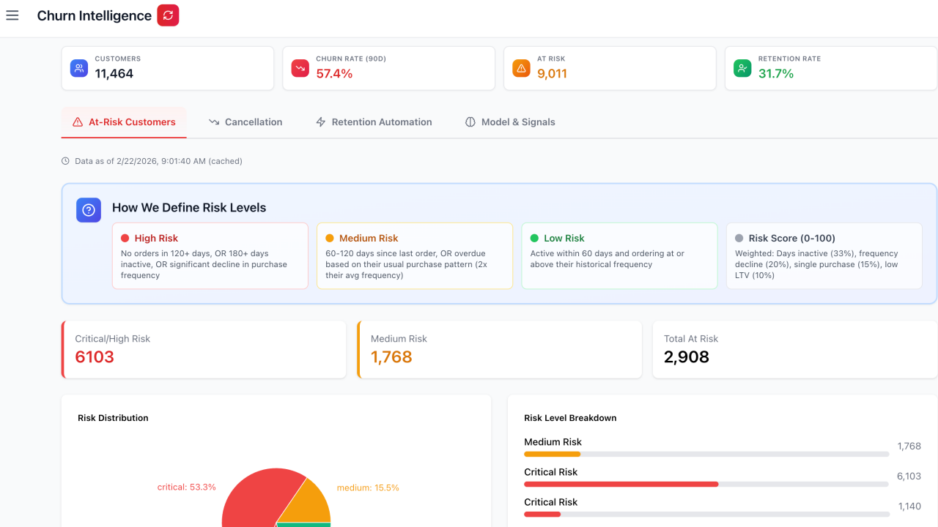The height and width of the screenshot is (527, 938).
Task: Click the red Churn Rate trend icon
Action: [300, 67]
